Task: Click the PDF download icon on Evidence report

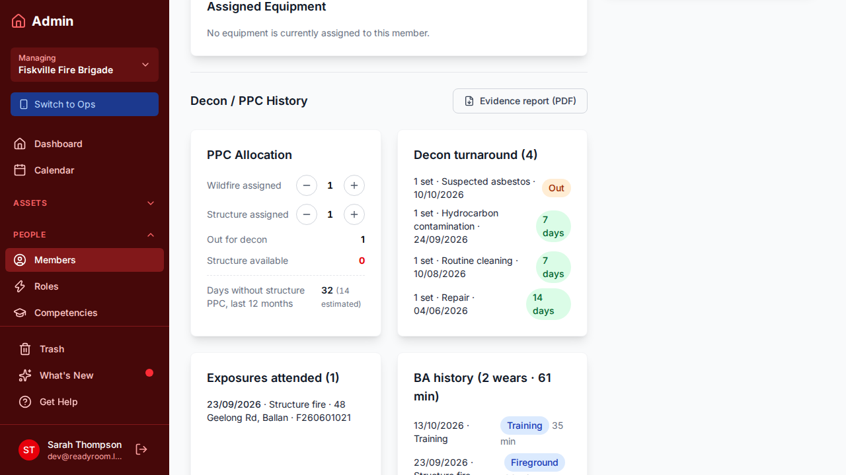Action: [469, 101]
